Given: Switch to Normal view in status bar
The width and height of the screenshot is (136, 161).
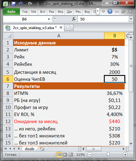Looking at the screenshot, I should [59, 155].
